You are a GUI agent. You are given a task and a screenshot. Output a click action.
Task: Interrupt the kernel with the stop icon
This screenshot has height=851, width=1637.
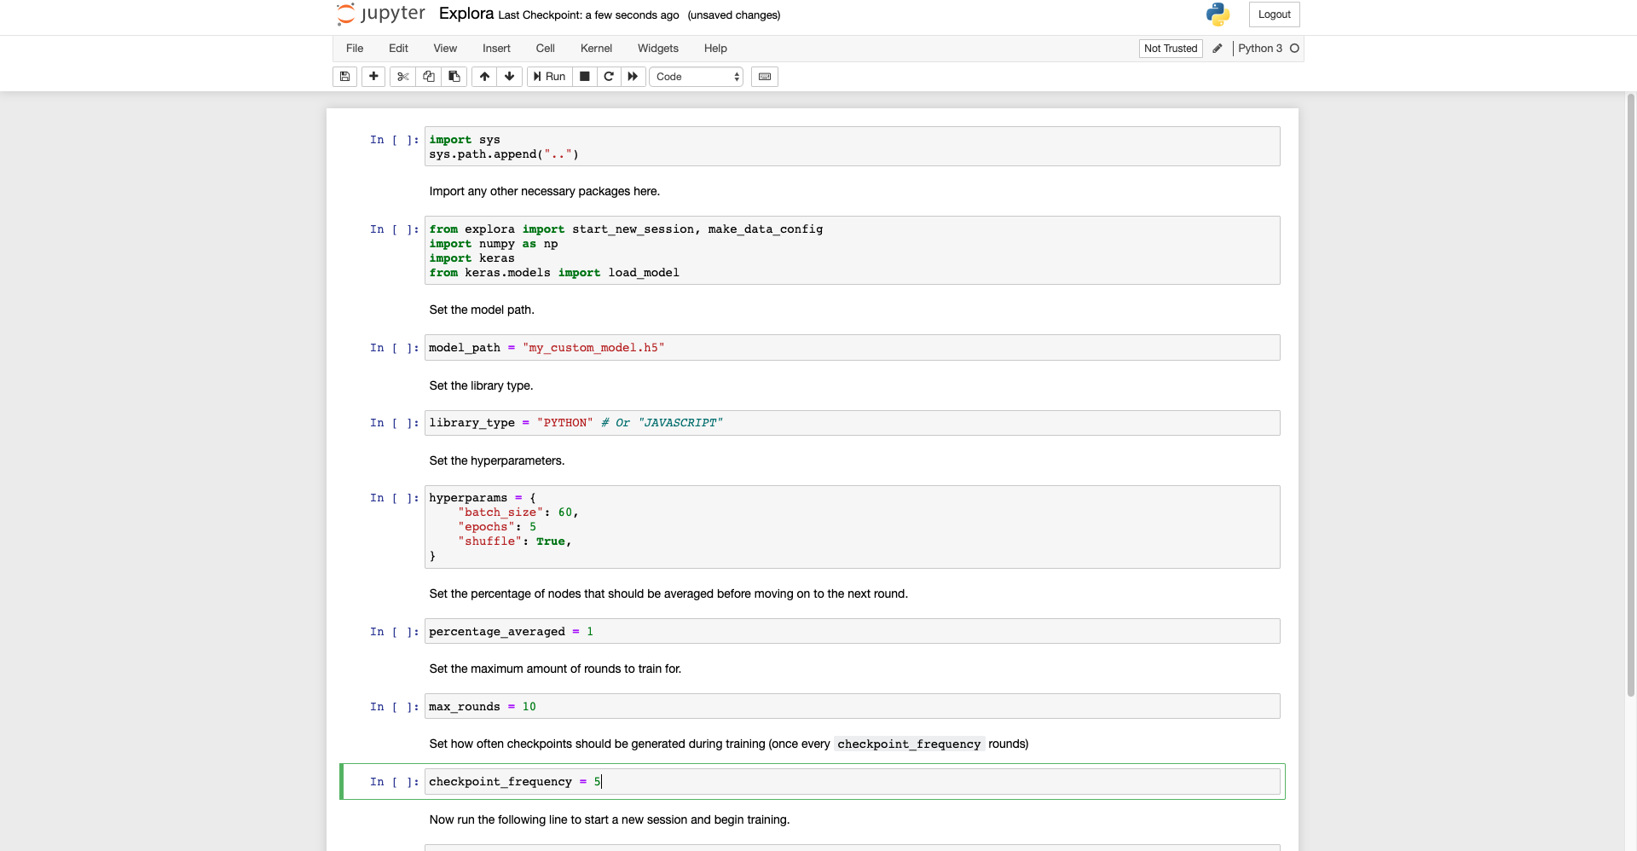[585, 77]
